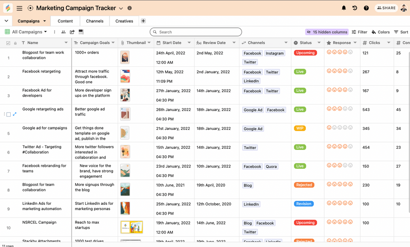Screen dimensions: 410x247
Task: Switch to the Content tab
Action: click(x=65, y=21)
